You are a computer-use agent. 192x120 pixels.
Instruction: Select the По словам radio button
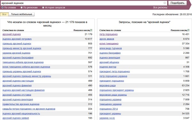(x=3, y=8)
